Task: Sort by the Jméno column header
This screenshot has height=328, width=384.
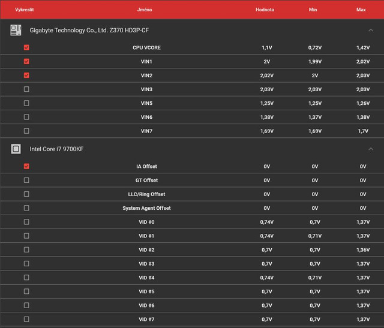Action: (145, 10)
